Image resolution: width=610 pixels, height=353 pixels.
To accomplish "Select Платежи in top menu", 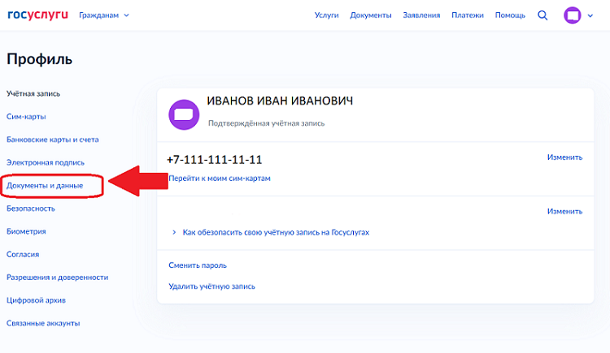I will click(x=467, y=15).
